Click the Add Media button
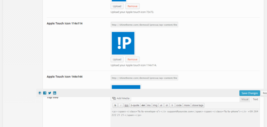This screenshot has width=267, height=127. tap(121, 98)
